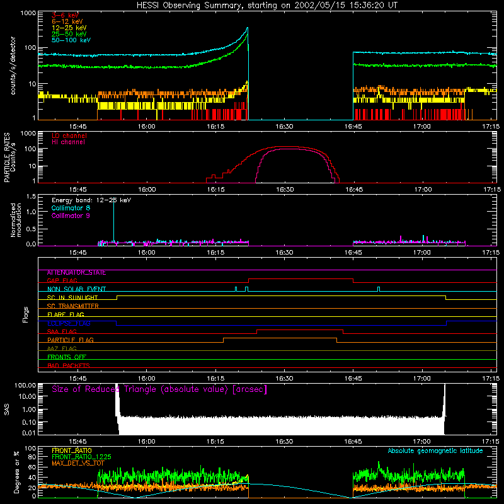Click the 17:00 tick under the particle rates panel

[x=423, y=190]
